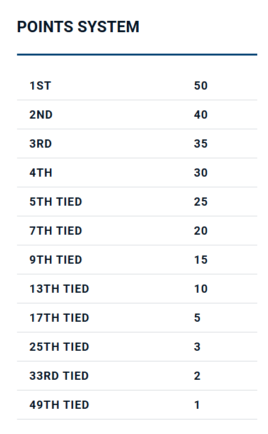Select the 49TH TIED row label
This screenshot has height=434, width=268.
click(59, 405)
